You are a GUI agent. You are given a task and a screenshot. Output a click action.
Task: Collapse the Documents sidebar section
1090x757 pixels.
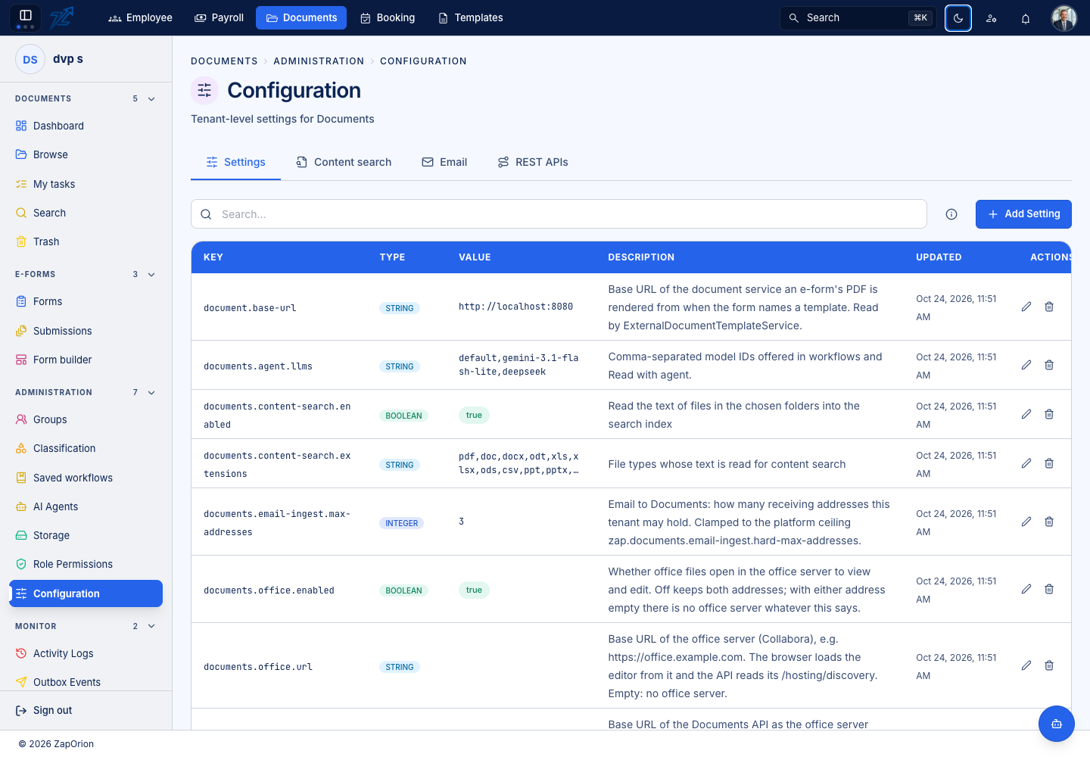151,99
